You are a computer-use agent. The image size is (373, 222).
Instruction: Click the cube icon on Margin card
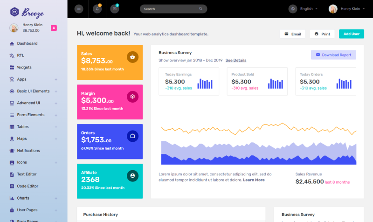coord(132,97)
